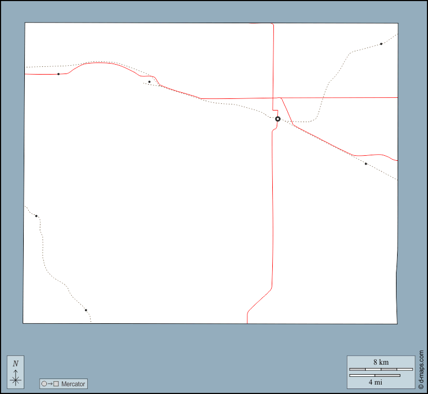
Task: Click the town dot in the northeast corner
Action: 381,44
